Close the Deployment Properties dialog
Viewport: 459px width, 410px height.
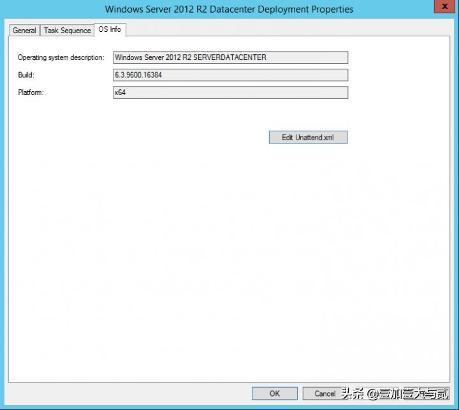pos(444,6)
